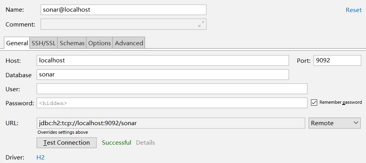366x163 pixels.
Task: Click the Database field containing sonar
Action: (x=163, y=74)
